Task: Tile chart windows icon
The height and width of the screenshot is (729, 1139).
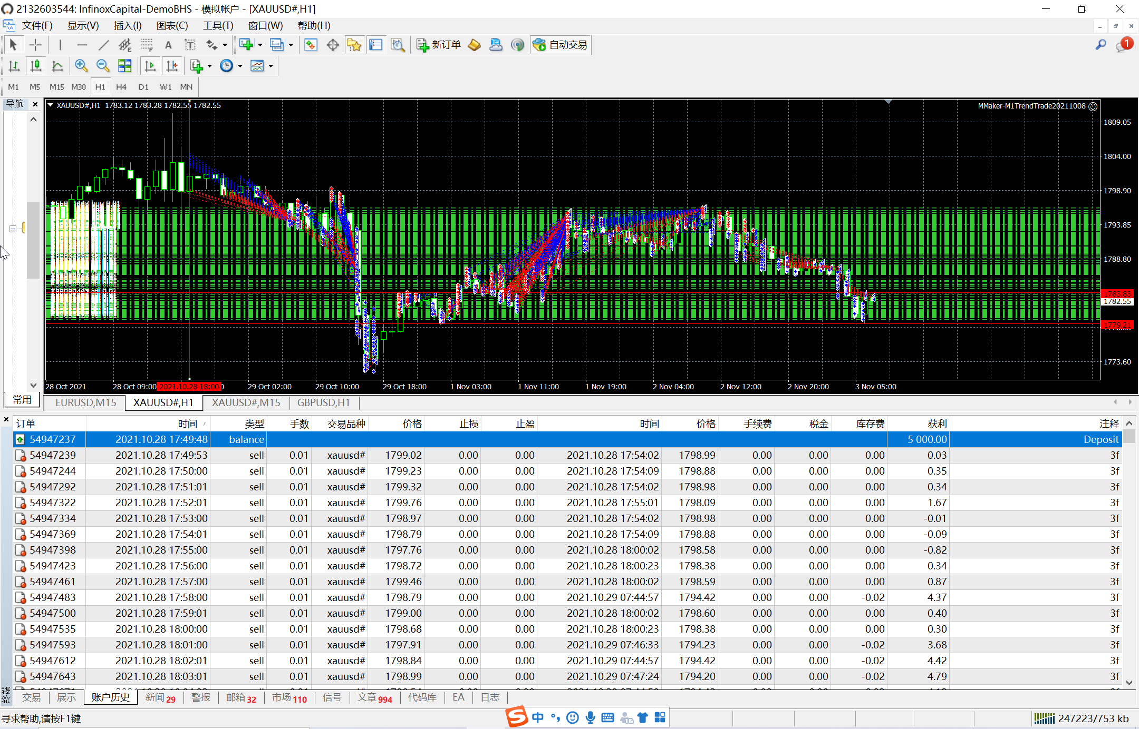Action: (124, 66)
